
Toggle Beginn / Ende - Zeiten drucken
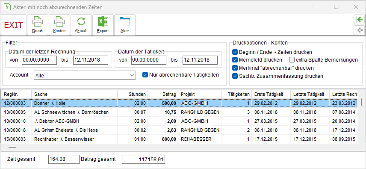click(235, 52)
